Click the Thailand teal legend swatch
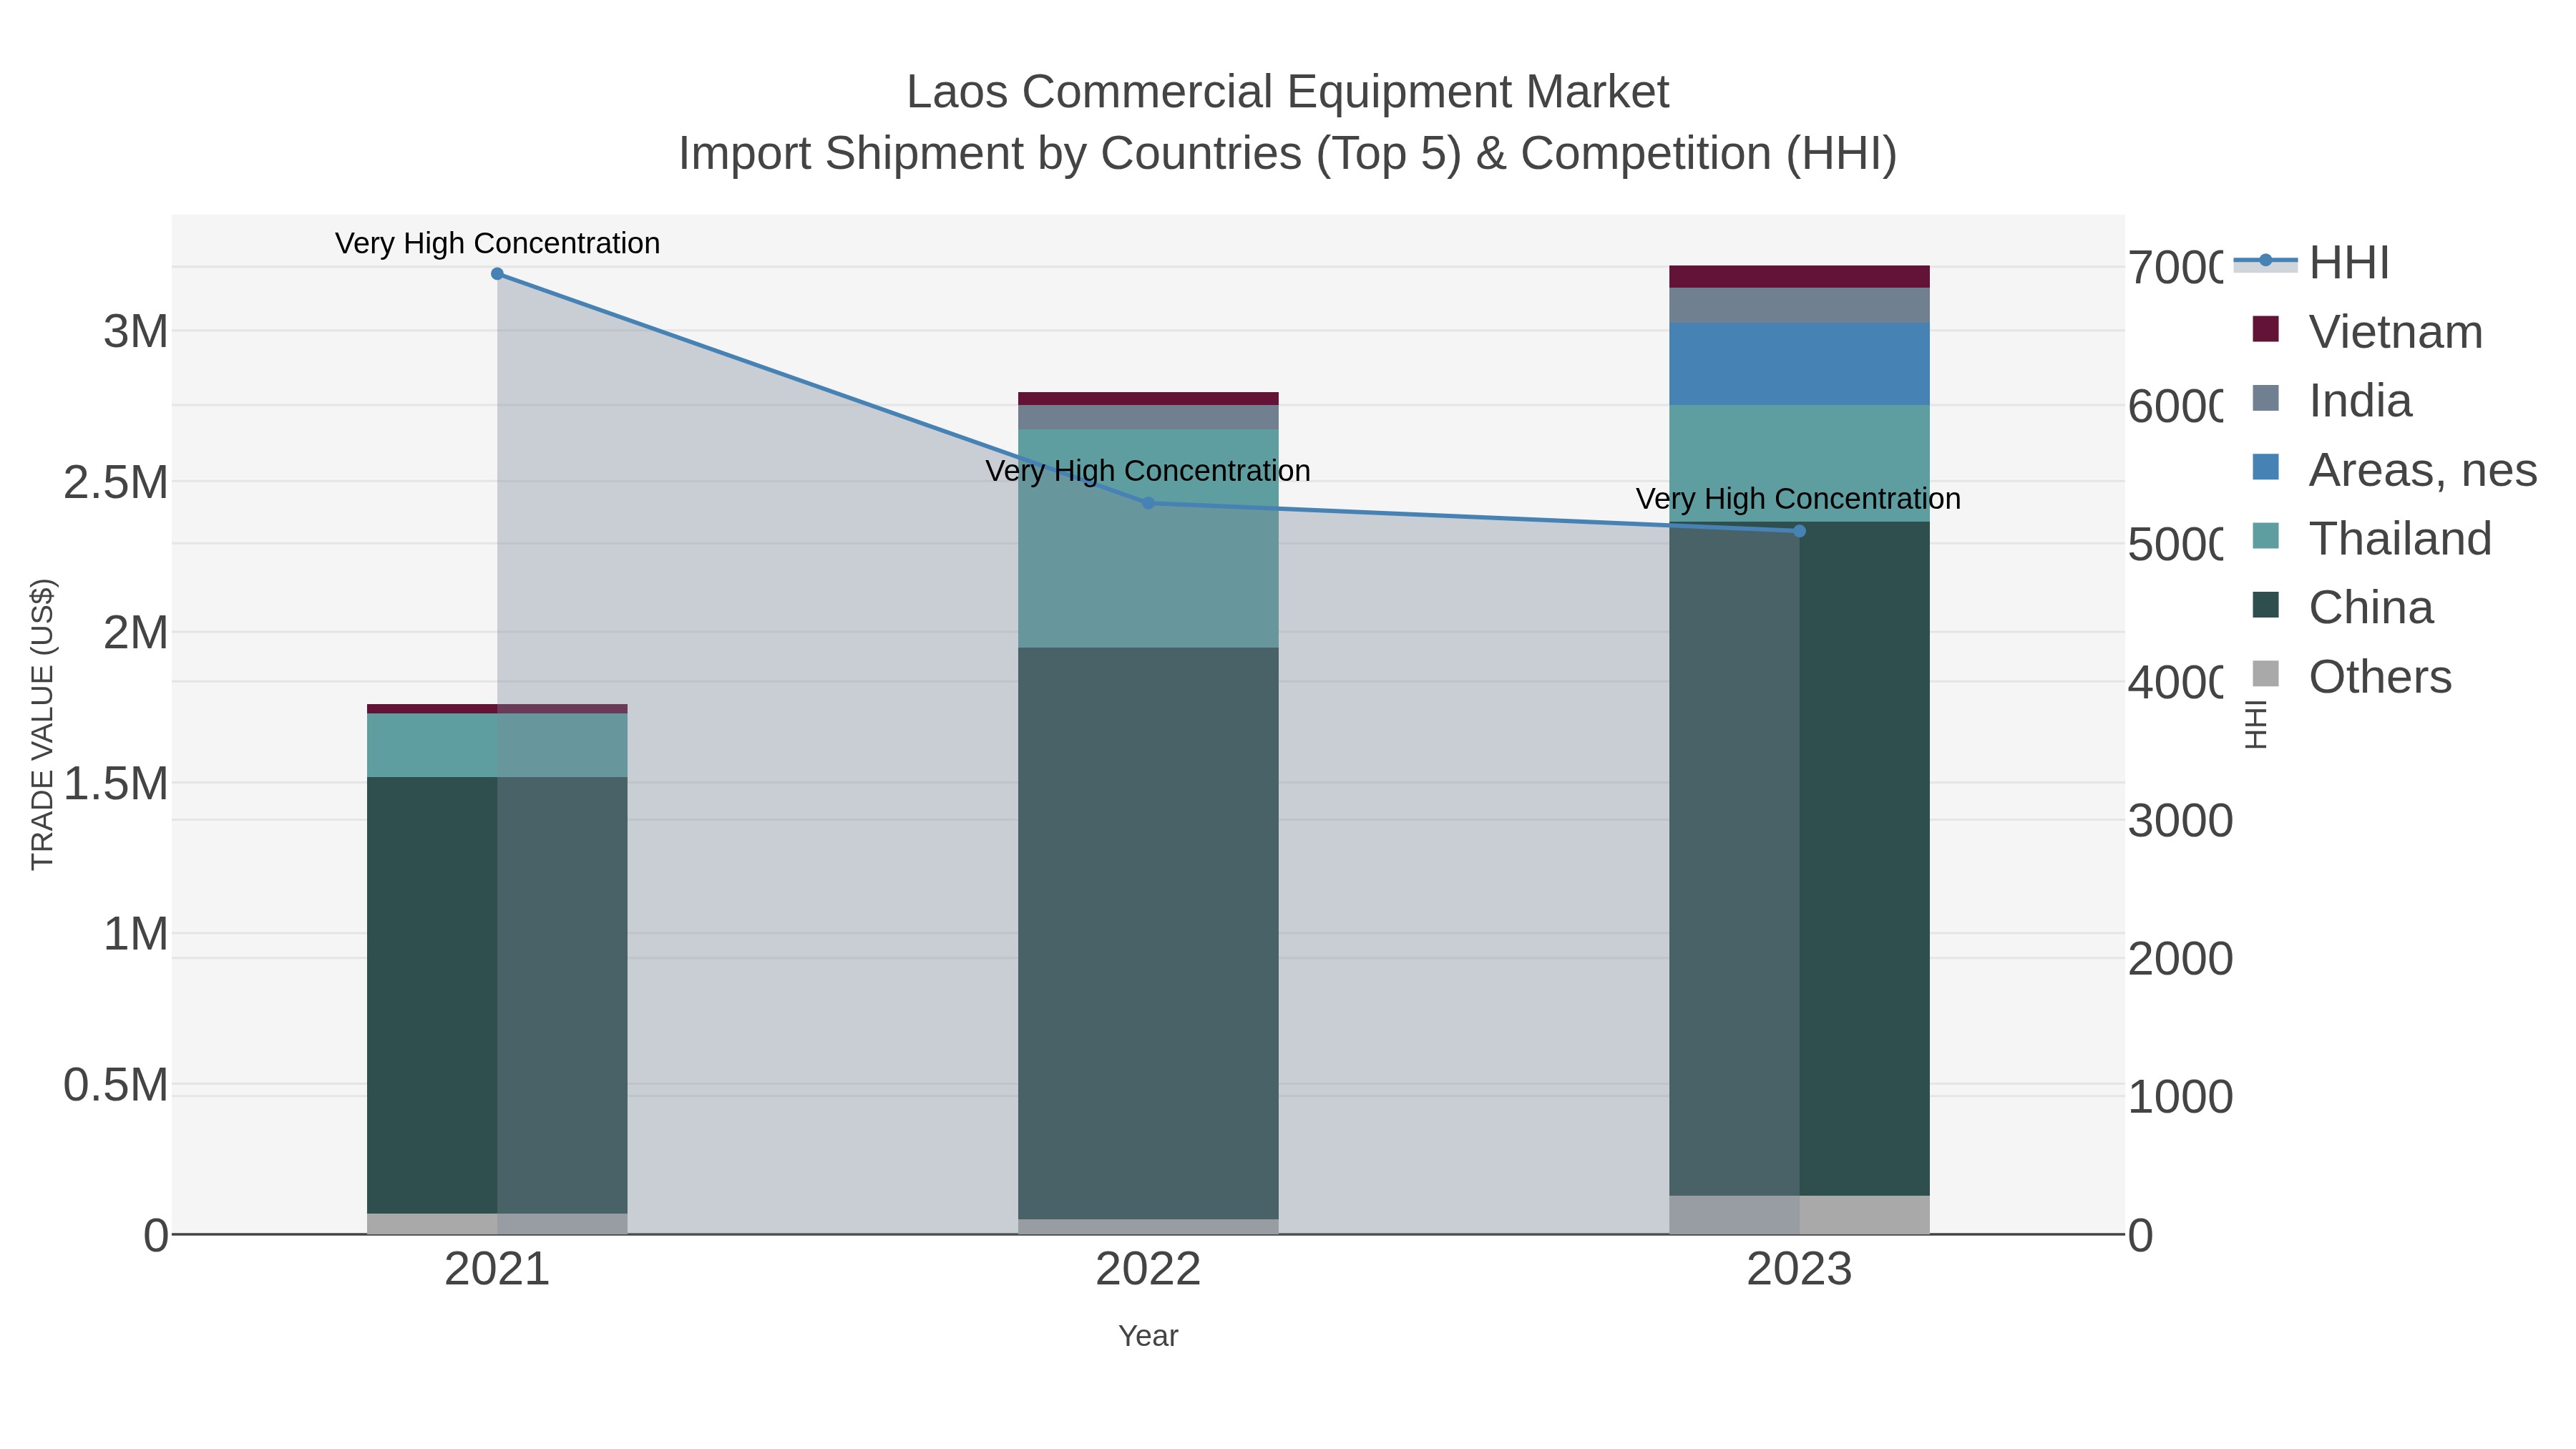 (x=2266, y=536)
